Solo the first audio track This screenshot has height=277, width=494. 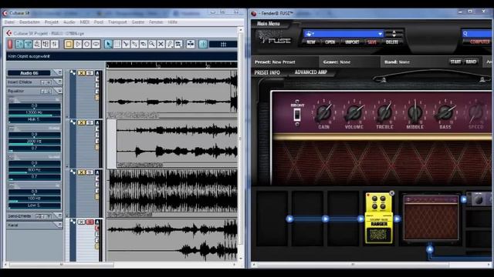[90, 73]
